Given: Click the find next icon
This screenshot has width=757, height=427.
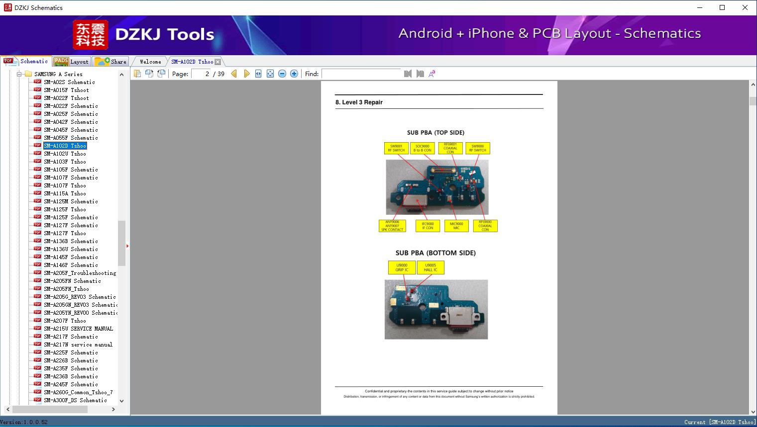Looking at the screenshot, I should (x=420, y=74).
